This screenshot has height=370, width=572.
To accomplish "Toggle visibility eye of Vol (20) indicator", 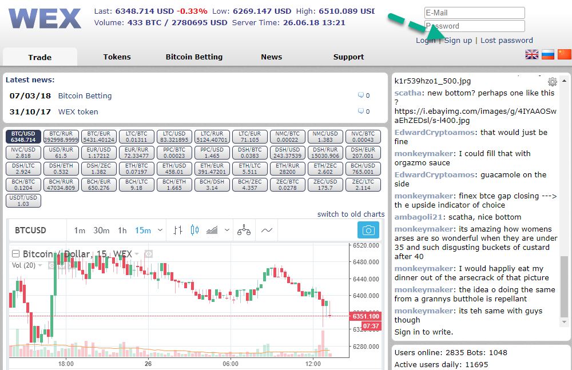I will (x=52, y=266).
